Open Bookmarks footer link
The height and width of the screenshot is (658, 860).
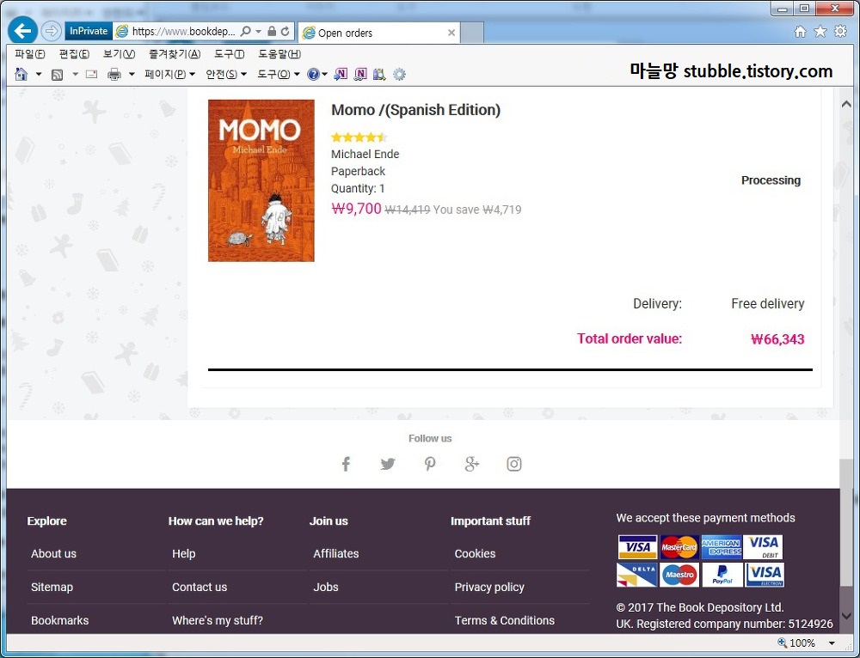pos(59,620)
